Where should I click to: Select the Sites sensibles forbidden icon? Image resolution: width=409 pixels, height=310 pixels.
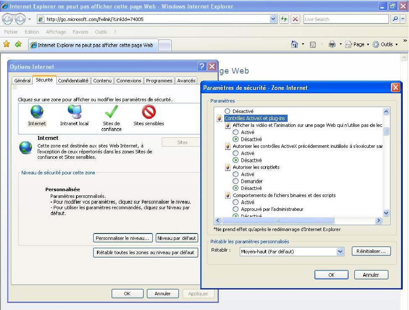coord(149,112)
